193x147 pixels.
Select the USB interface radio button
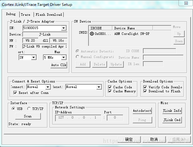(x=13, y=109)
